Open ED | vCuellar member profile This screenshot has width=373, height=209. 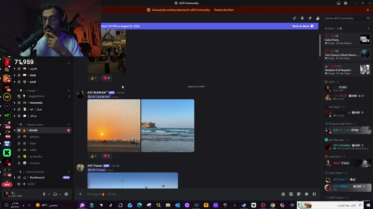[x=347, y=147]
